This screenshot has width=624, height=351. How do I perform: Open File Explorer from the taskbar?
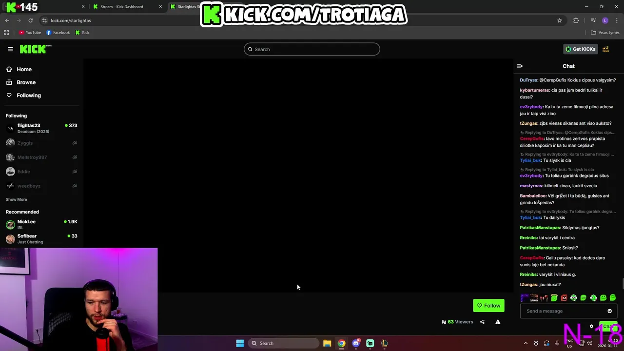(x=327, y=343)
